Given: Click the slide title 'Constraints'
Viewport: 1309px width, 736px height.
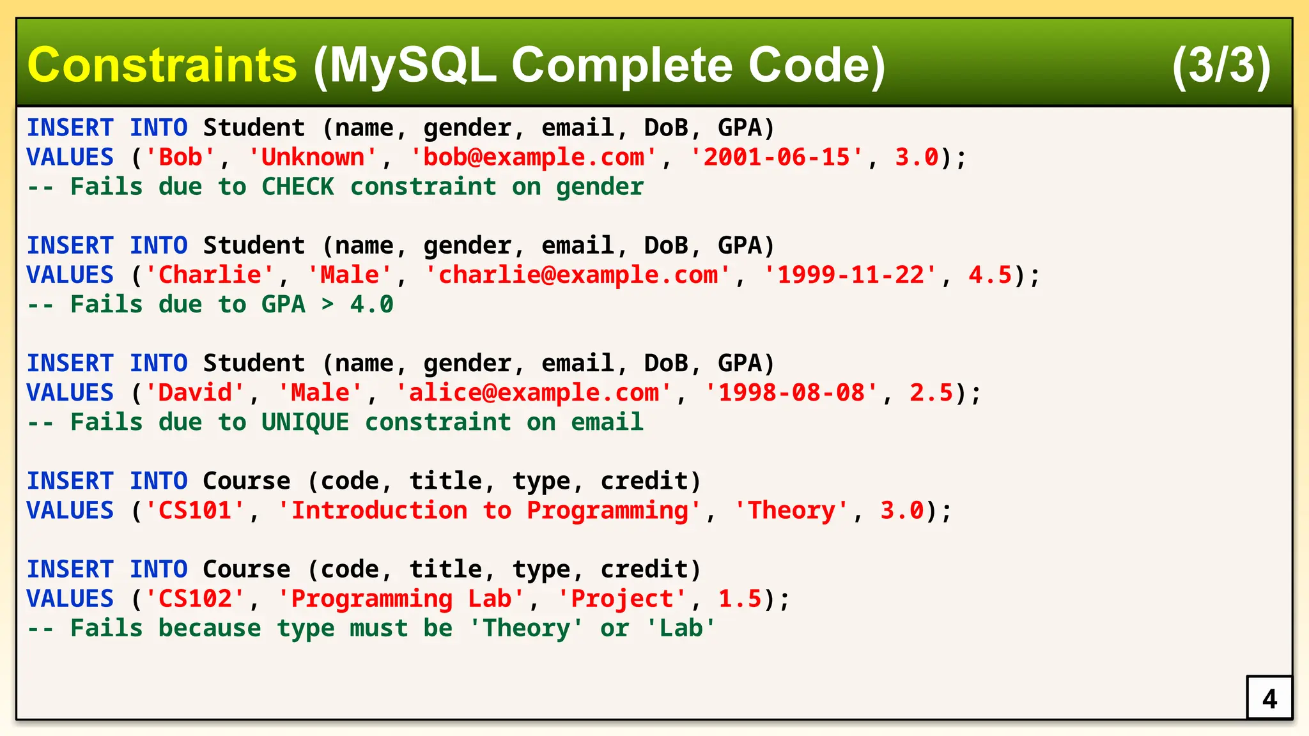Looking at the screenshot, I should point(162,65).
